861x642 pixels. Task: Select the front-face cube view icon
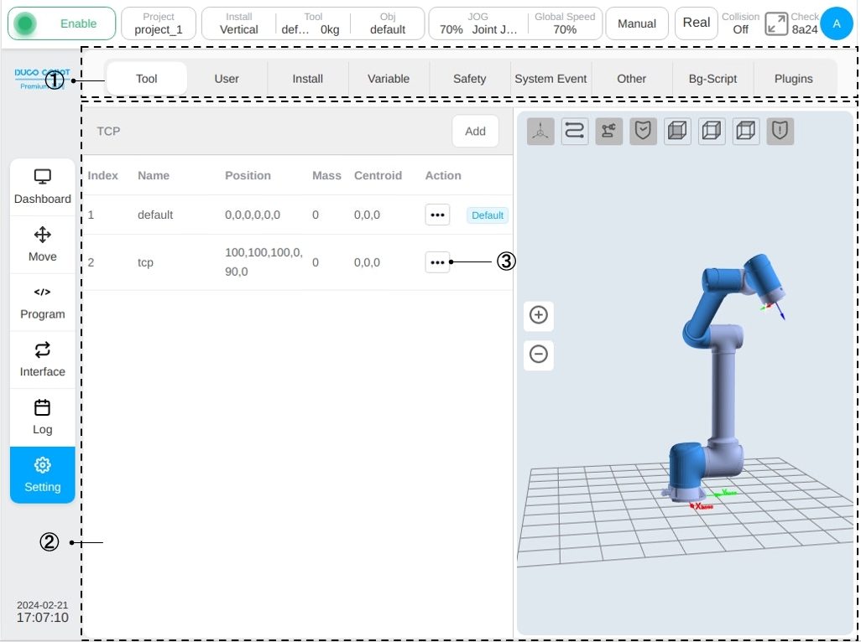click(677, 131)
